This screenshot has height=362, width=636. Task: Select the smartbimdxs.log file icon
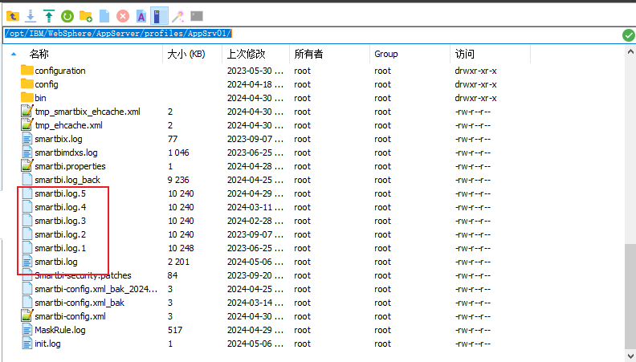coord(26,153)
